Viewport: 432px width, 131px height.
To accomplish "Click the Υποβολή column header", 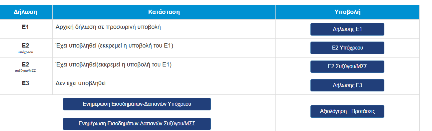I will click(x=347, y=12).
